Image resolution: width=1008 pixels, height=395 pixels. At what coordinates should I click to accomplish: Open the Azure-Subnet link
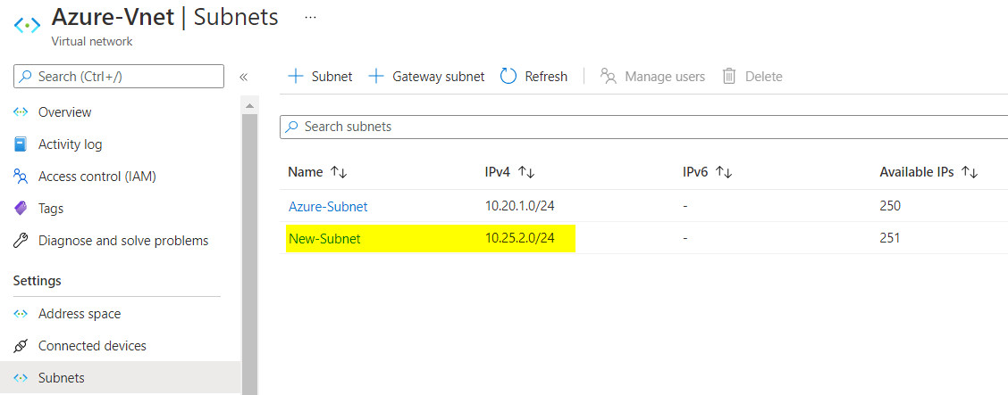tap(329, 207)
